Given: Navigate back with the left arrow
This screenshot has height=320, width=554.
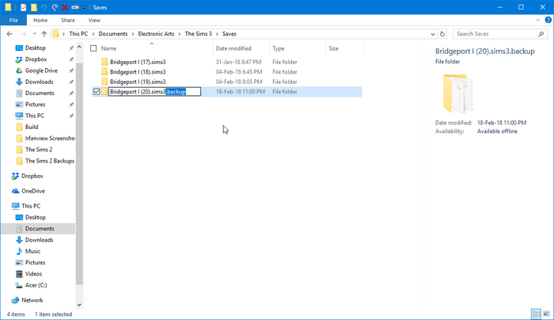Looking at the screenshot, I should pos(9,34).
